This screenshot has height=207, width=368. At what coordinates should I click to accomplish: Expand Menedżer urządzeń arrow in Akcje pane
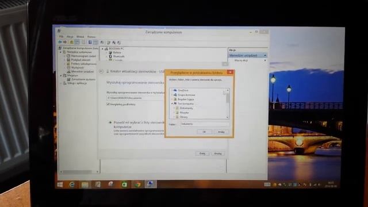(x=265, y=55)
